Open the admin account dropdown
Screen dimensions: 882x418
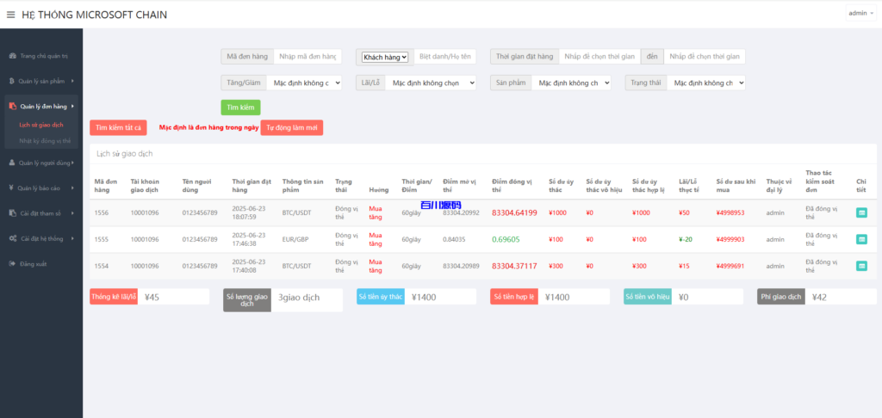tap(860, 13)
